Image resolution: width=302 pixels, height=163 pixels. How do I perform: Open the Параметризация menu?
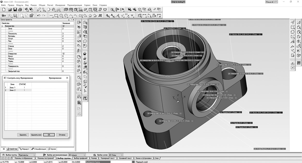point(74,5)
